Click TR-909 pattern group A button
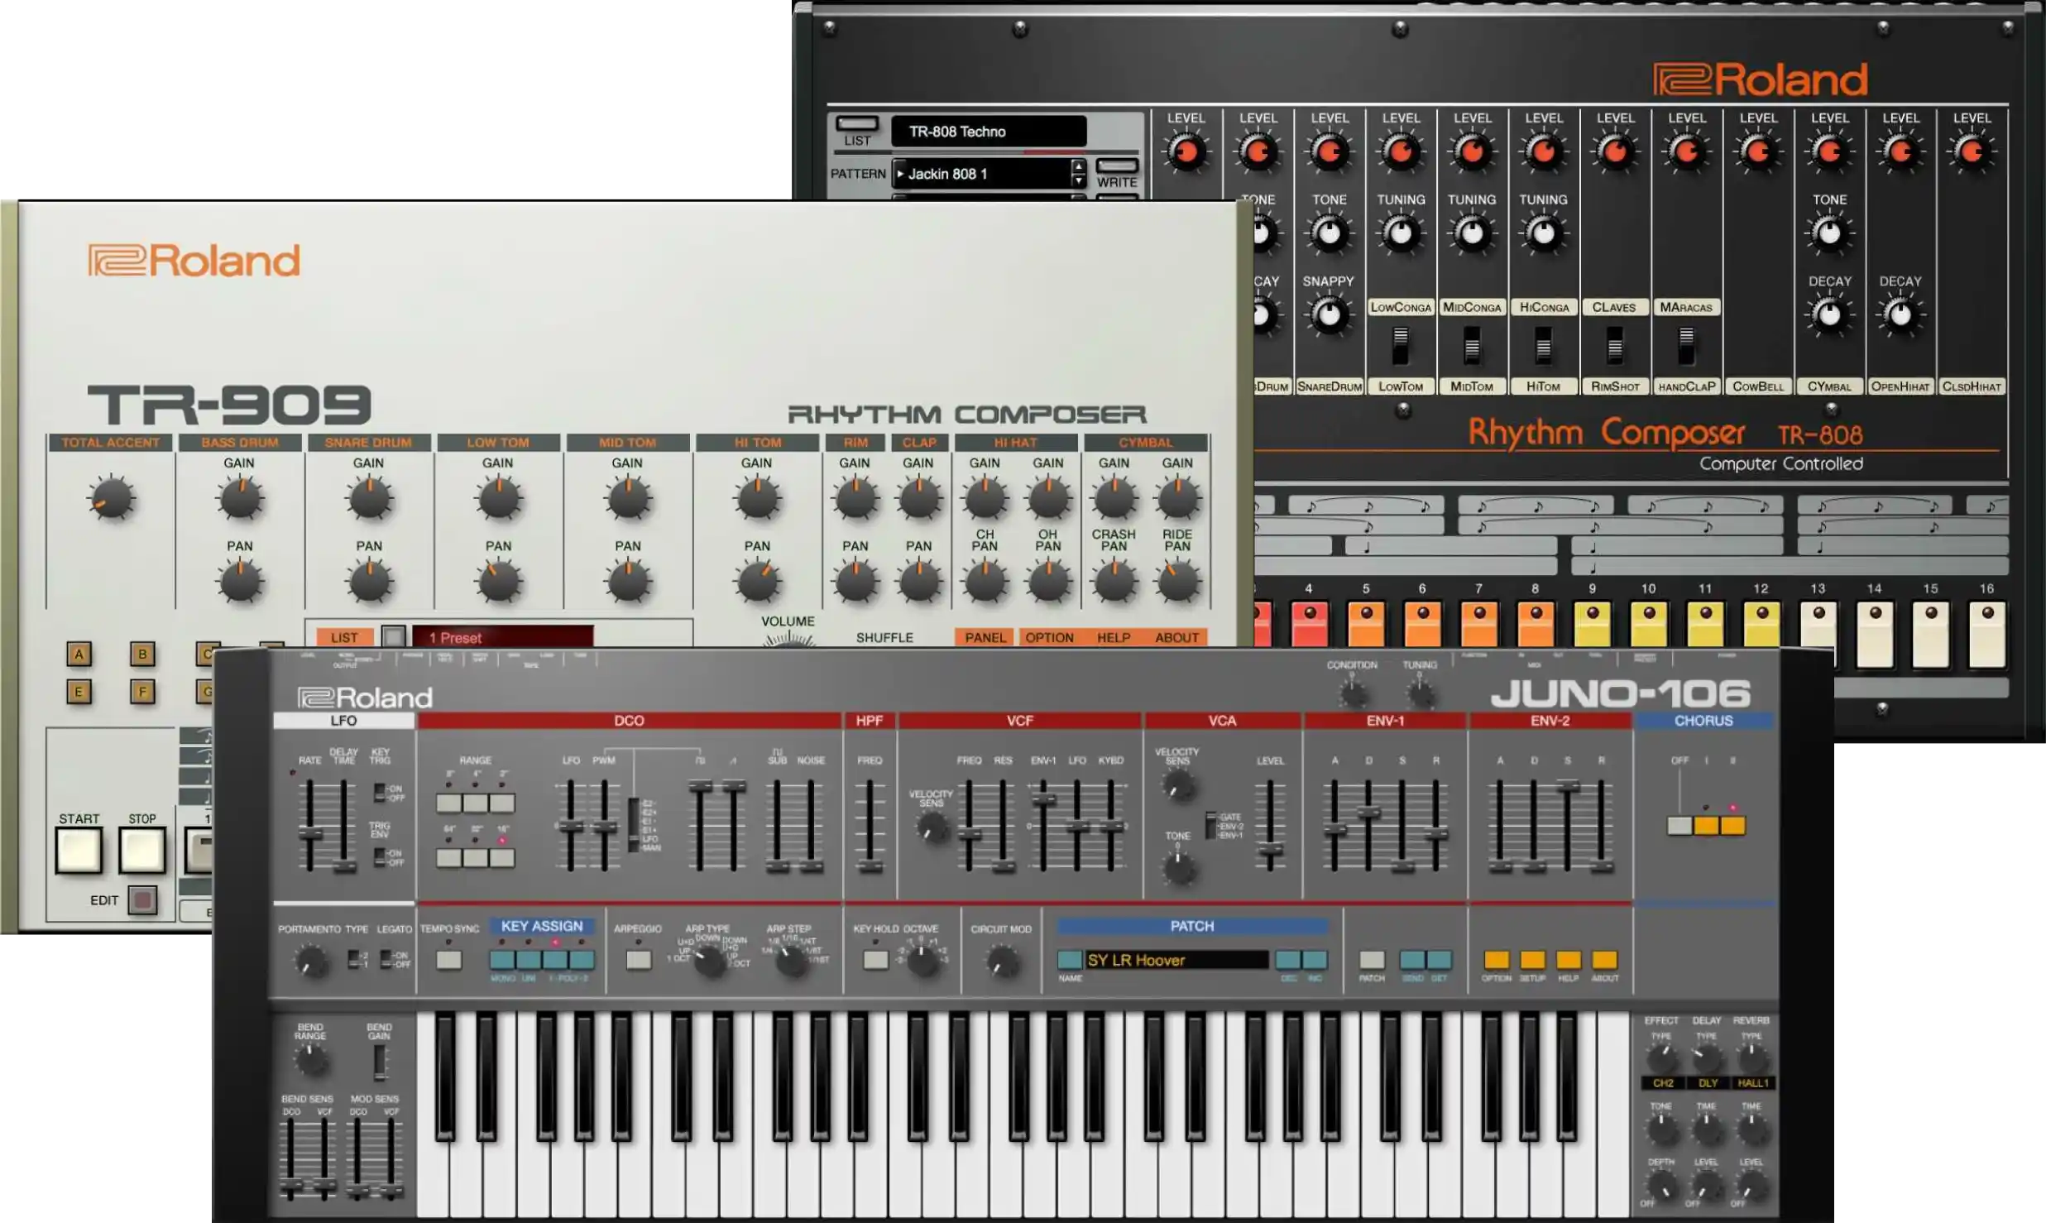 [x=79, y=655]
